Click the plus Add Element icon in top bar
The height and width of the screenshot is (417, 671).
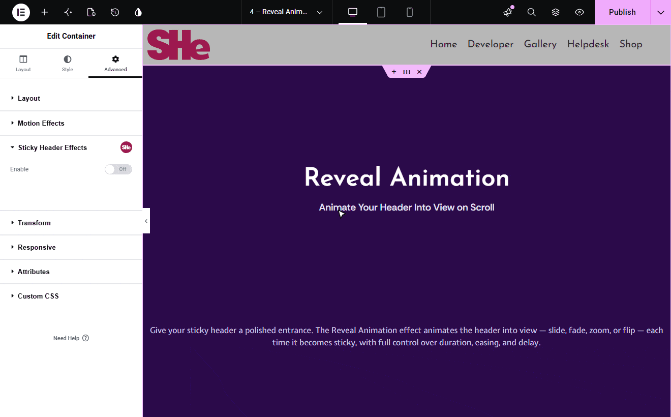coord(45,12)
